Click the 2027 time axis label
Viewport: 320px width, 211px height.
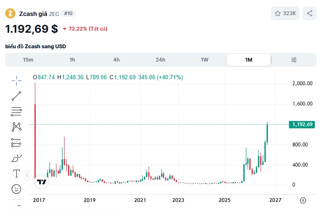point(275,200)
